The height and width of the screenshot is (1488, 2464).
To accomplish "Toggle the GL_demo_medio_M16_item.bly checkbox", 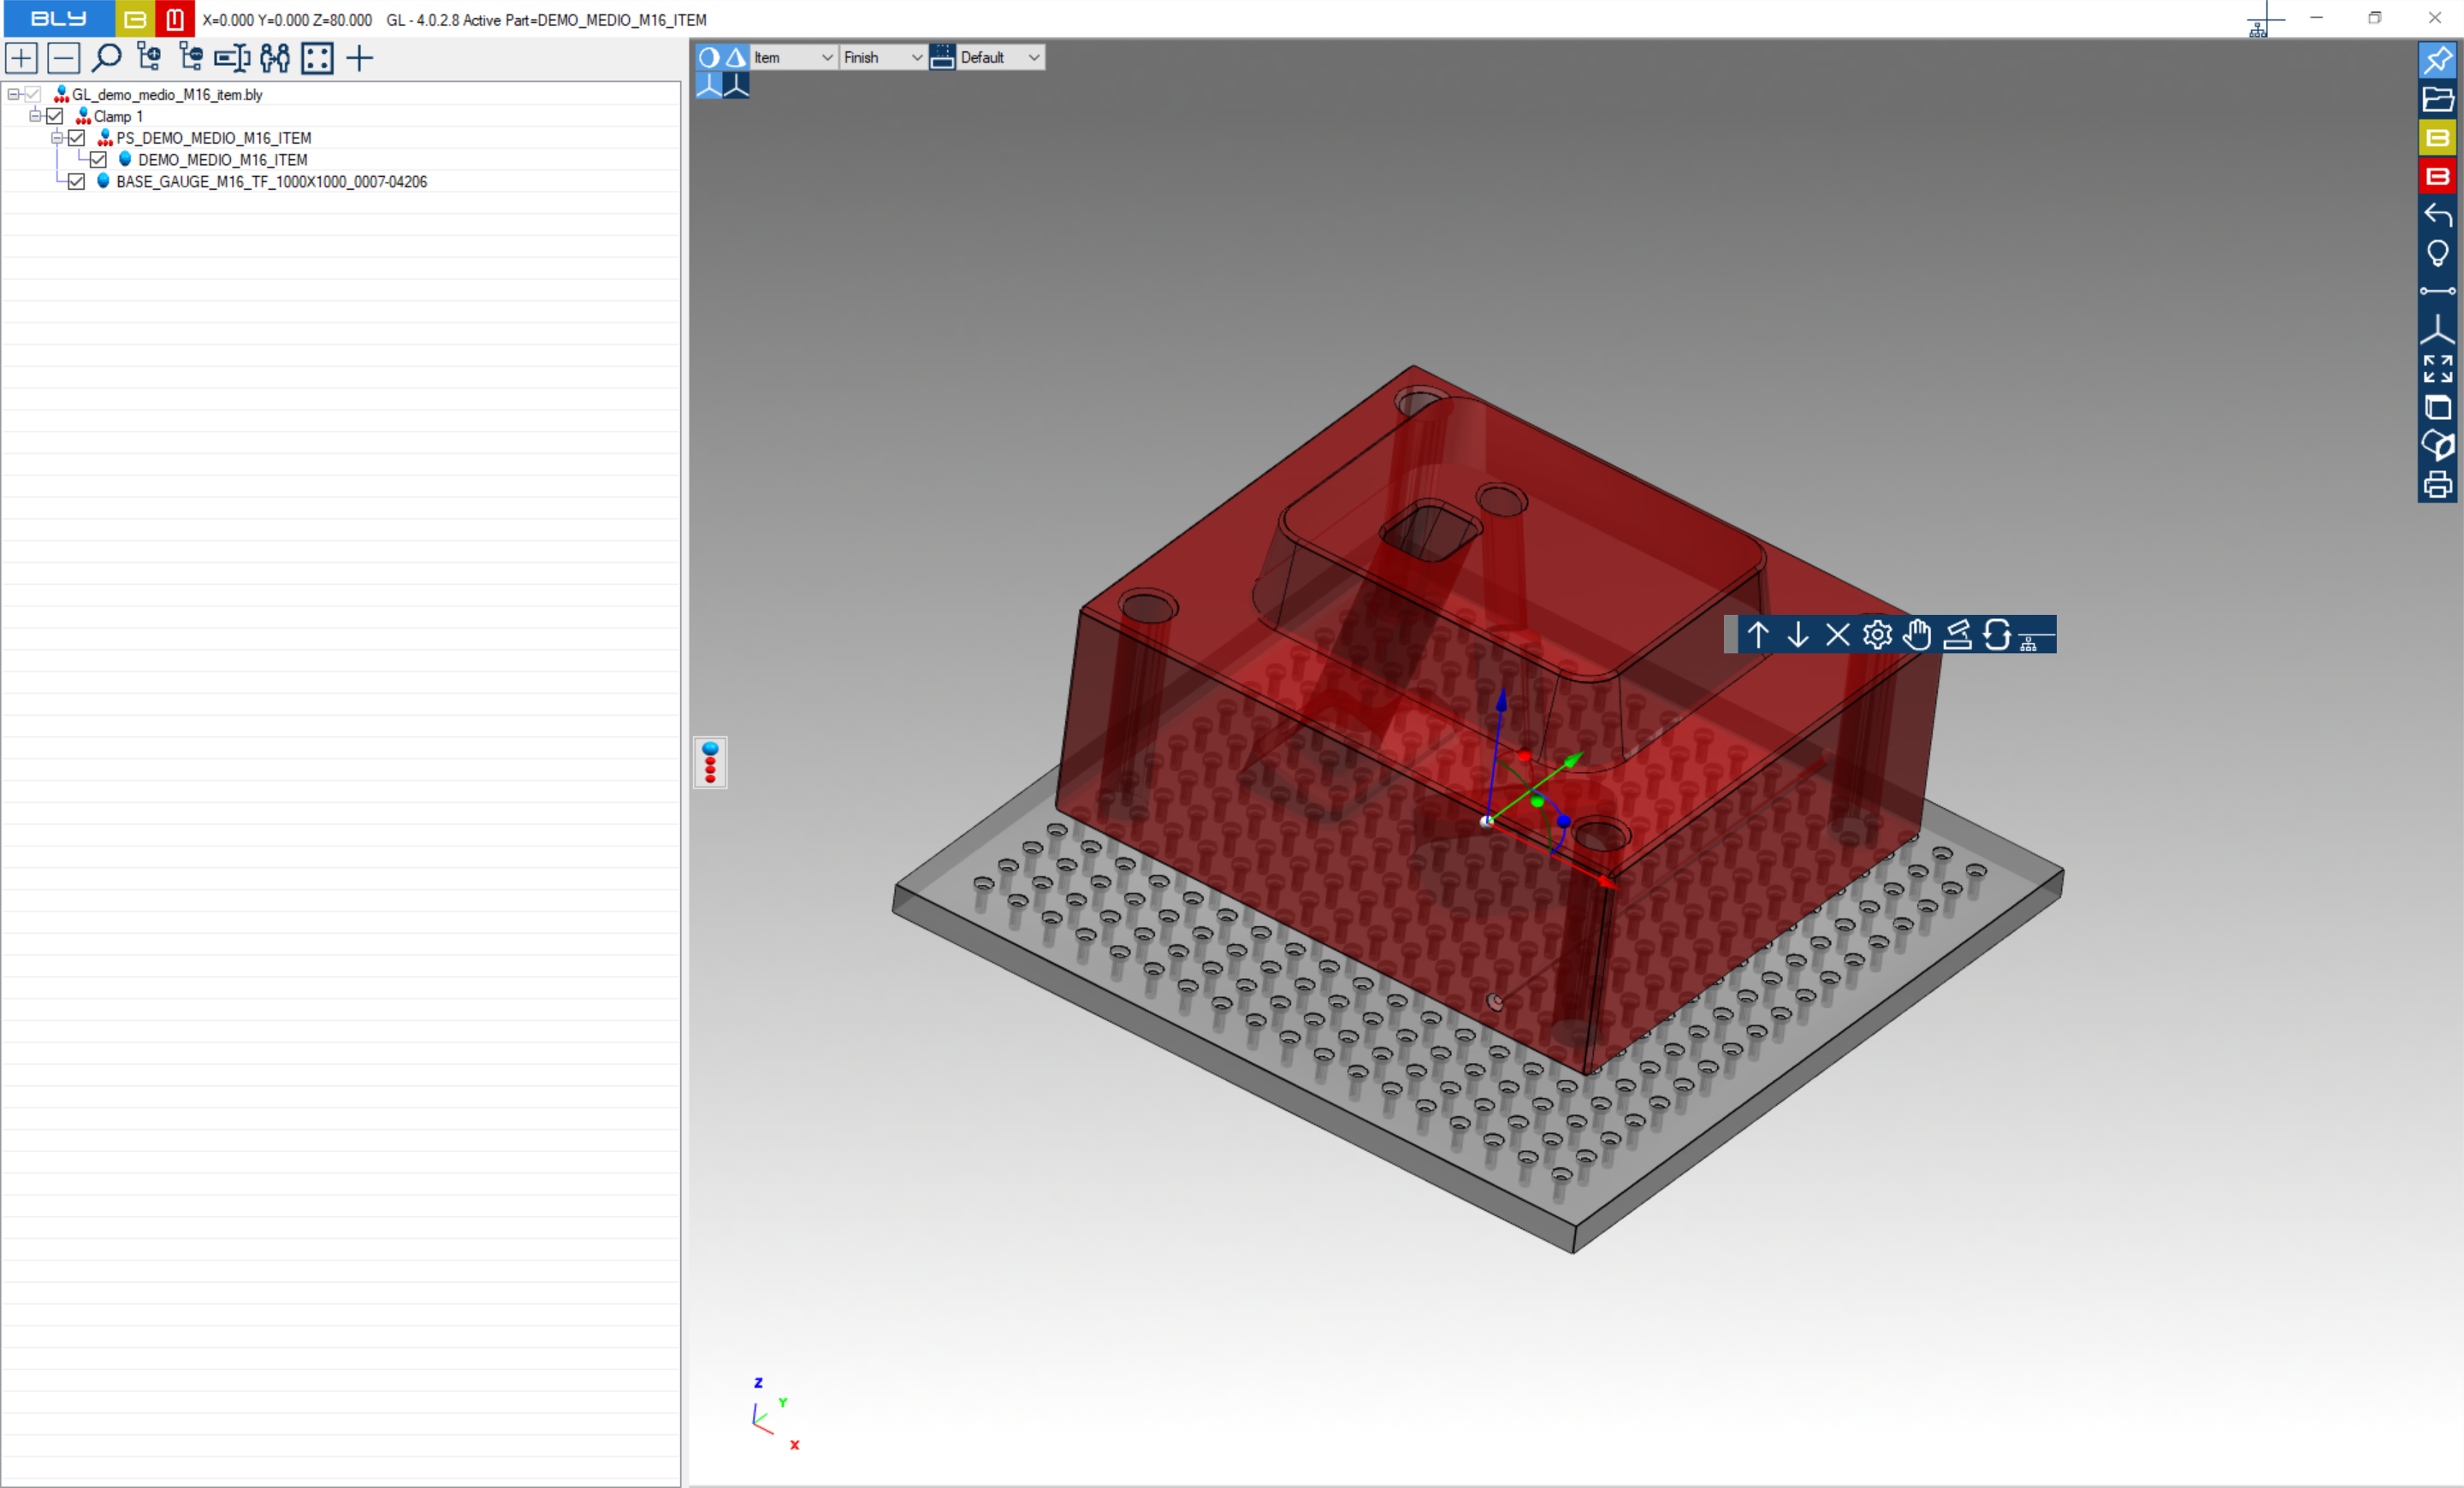I will point(33,94).
